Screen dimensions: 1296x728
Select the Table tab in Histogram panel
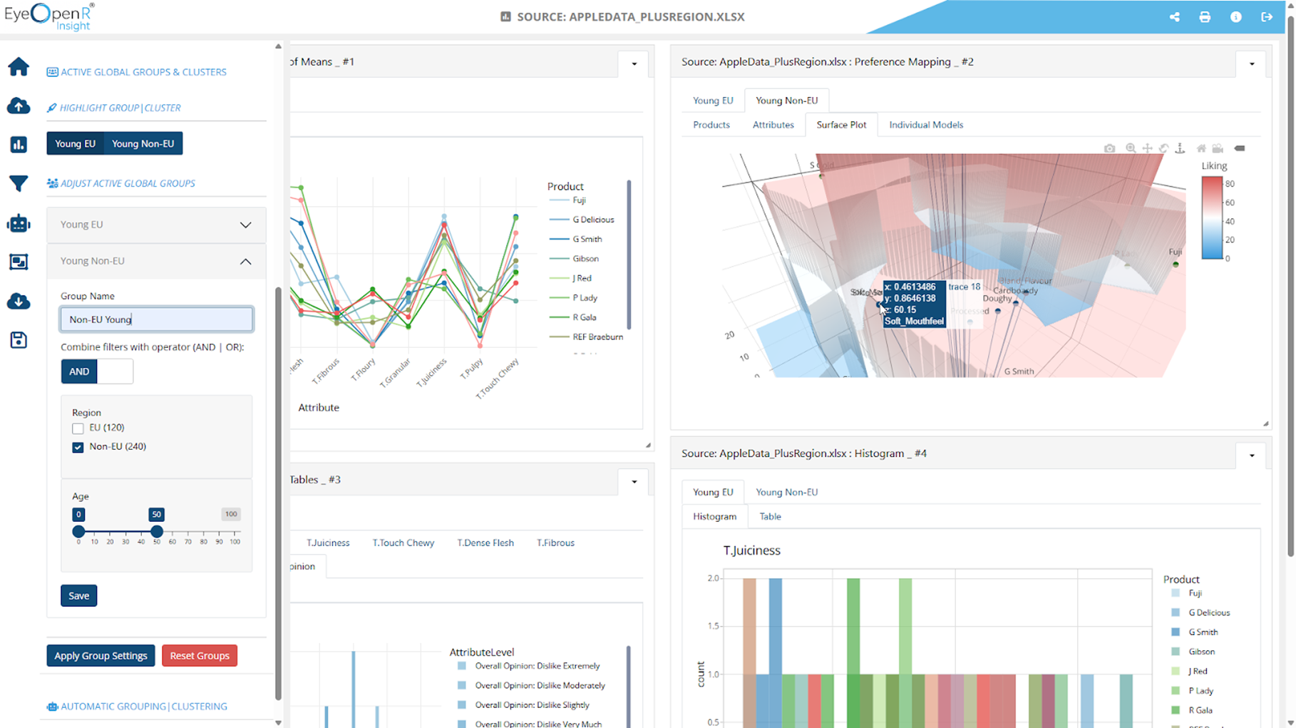point(770,516)
